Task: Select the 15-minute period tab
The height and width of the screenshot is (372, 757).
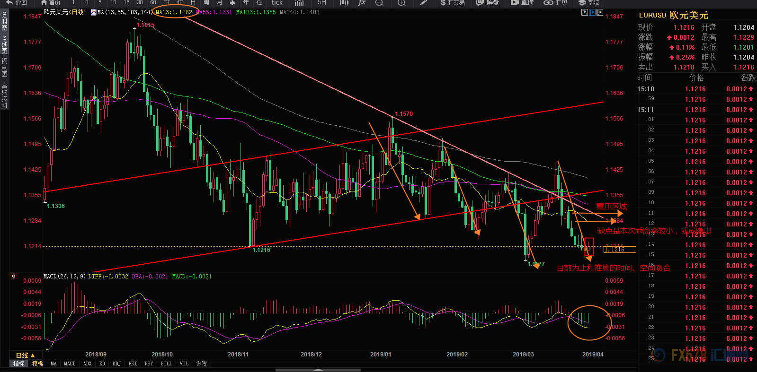Action: (126, 2)
